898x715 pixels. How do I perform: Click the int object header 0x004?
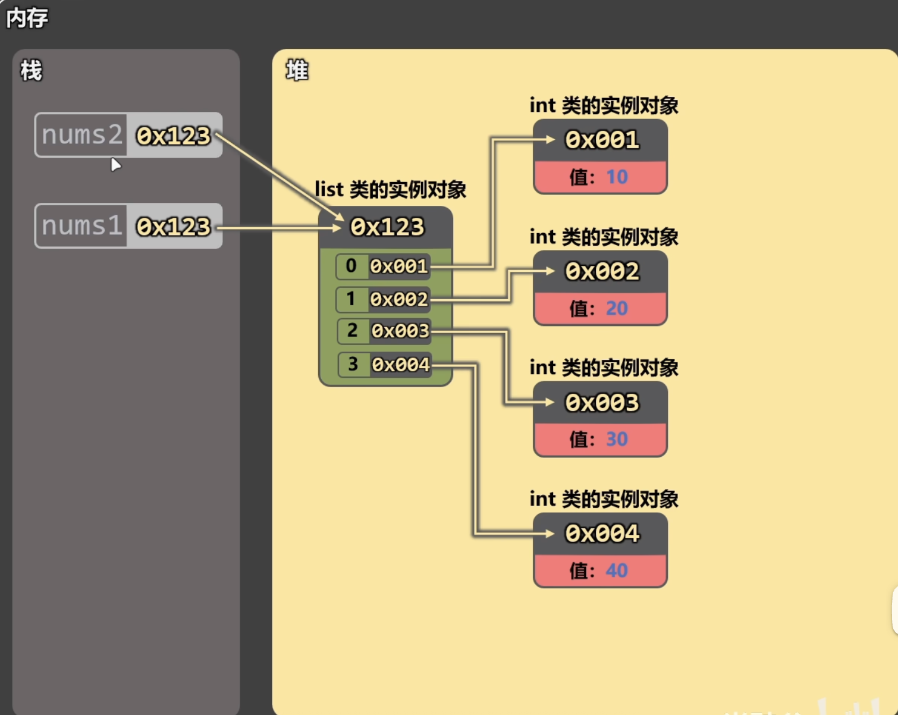click(601, 534)
